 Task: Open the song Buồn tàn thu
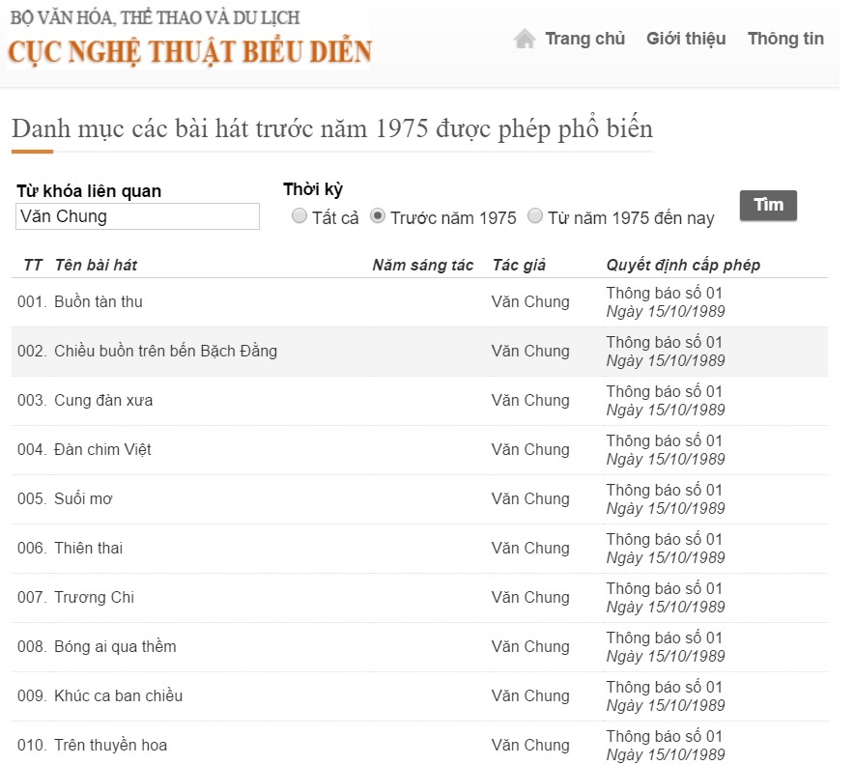tap(99, 301)
